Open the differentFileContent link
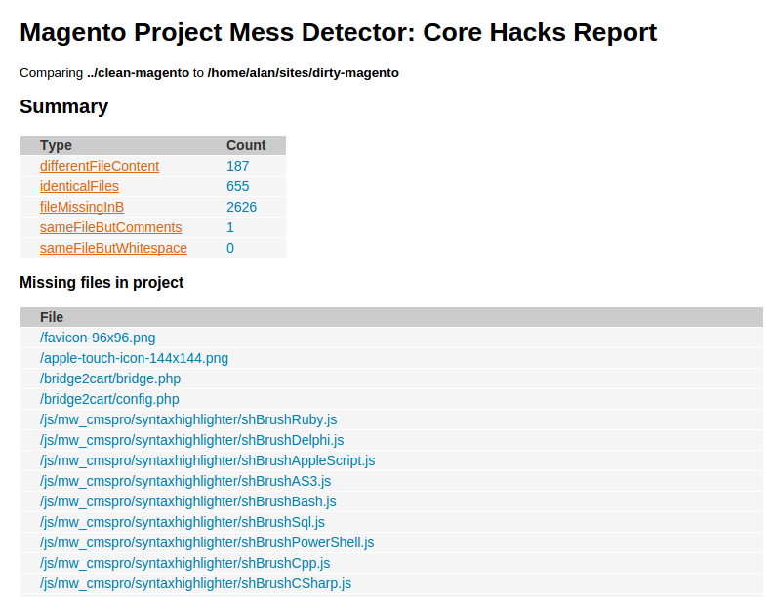774x597 pixels. (100, 166)
